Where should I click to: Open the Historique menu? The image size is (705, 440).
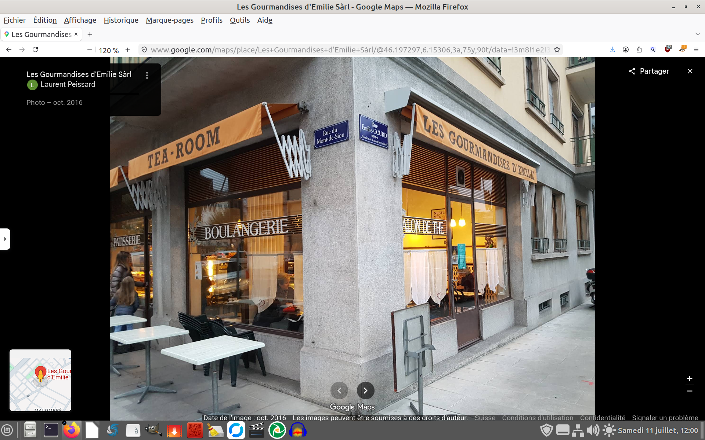pos(121,20)
